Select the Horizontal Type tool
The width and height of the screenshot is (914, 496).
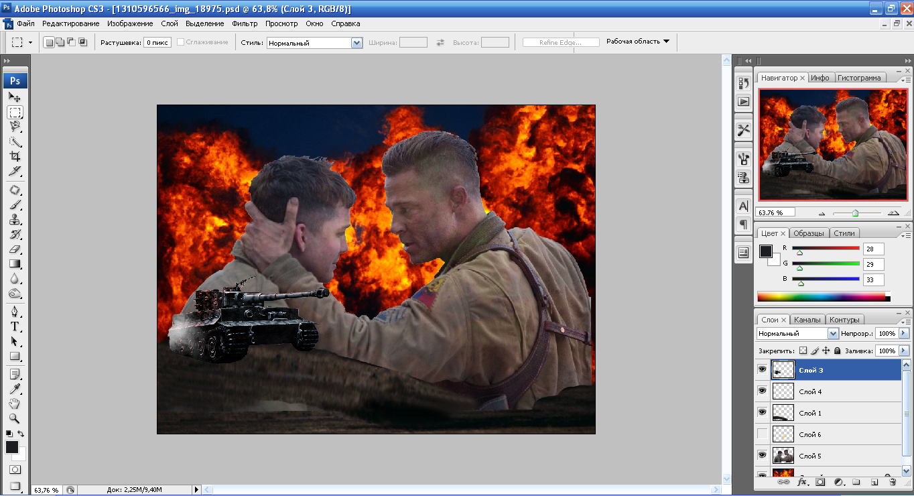click(15, 327)
